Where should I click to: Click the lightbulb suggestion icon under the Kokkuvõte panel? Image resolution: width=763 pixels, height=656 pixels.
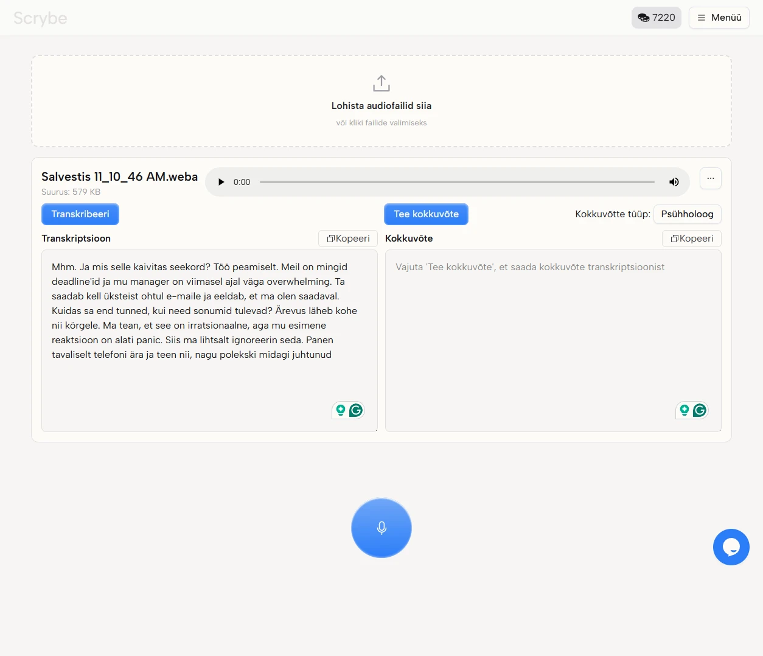click(685, 410)
